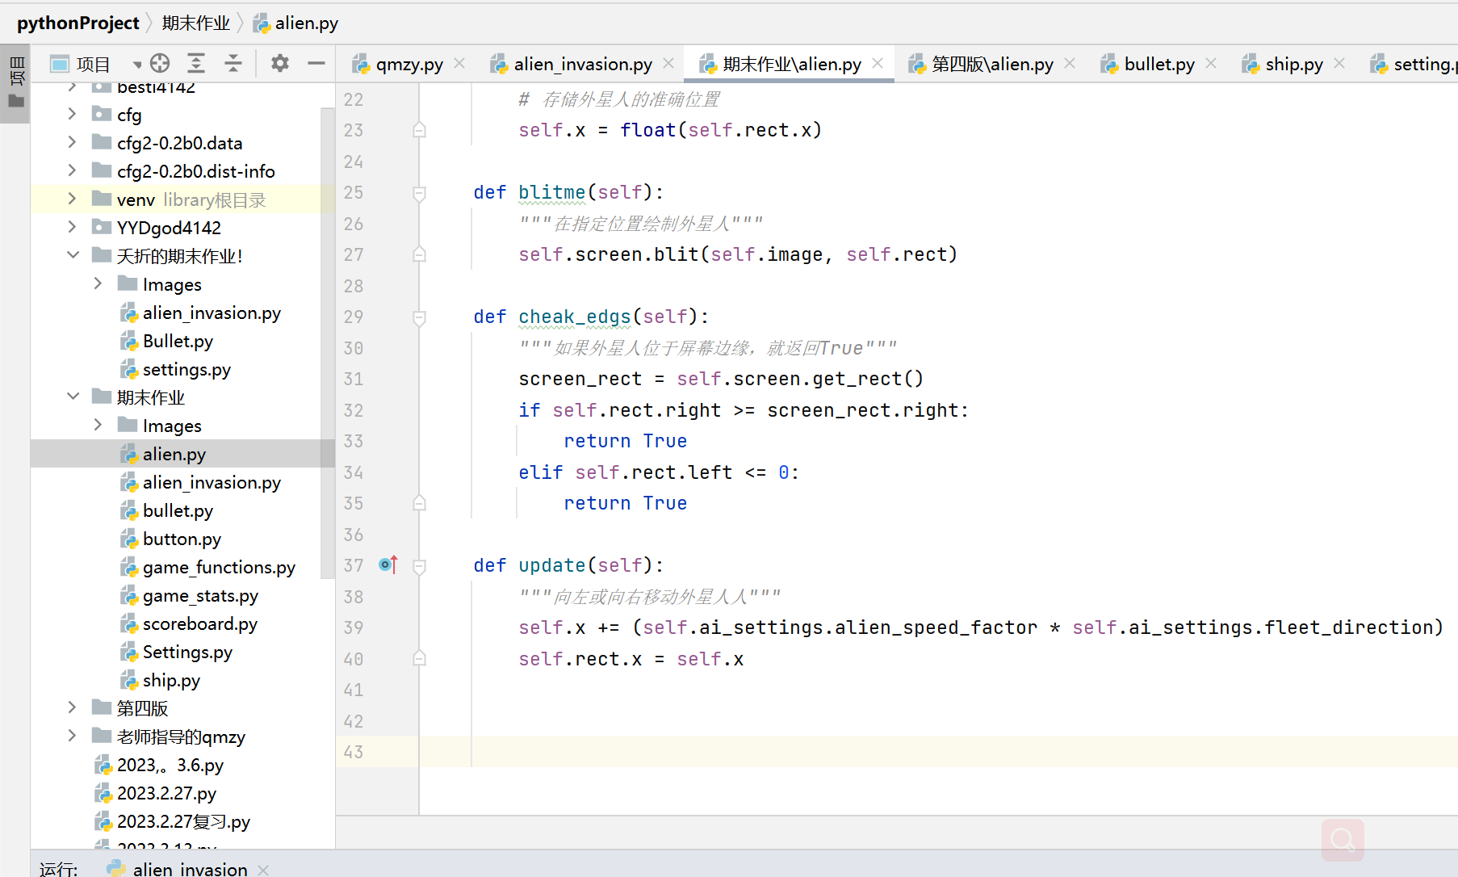This screenshot has width=1458, height=877.
Task: Expand the 第四版 folder
Action: point(72,707)
